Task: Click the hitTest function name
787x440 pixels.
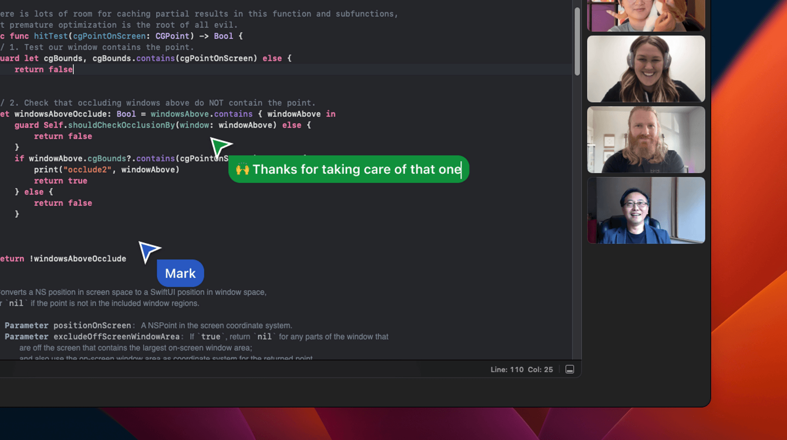Action: [51, 36]
